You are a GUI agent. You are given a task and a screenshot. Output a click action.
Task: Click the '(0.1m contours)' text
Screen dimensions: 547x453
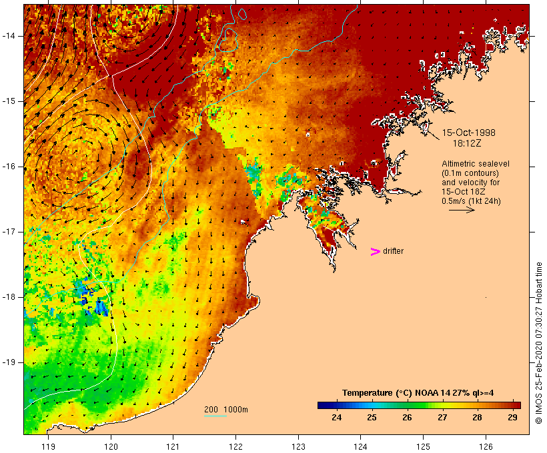[x=470, y=173]
